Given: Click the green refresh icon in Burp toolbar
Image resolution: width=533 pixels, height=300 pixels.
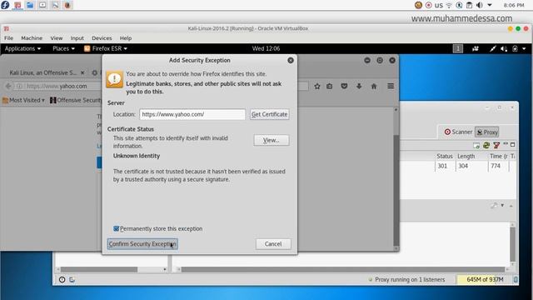Looking at the screenshot, I should point(486,145).
